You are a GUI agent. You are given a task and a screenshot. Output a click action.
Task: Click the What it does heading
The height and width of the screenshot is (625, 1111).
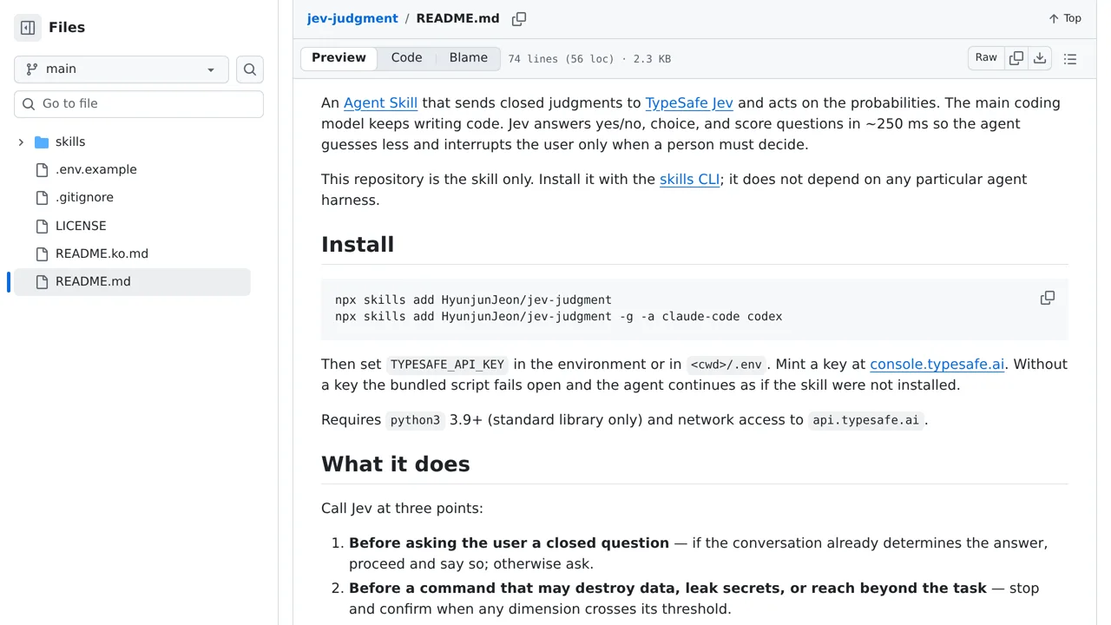tap(396, 464)
